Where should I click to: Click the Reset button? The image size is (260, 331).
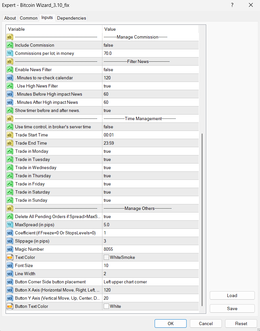[x=241, y=323]
